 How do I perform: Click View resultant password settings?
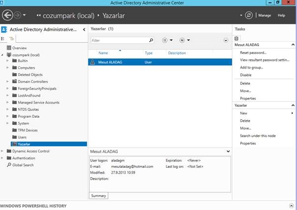pyautogui.click(x=265, y=60)
